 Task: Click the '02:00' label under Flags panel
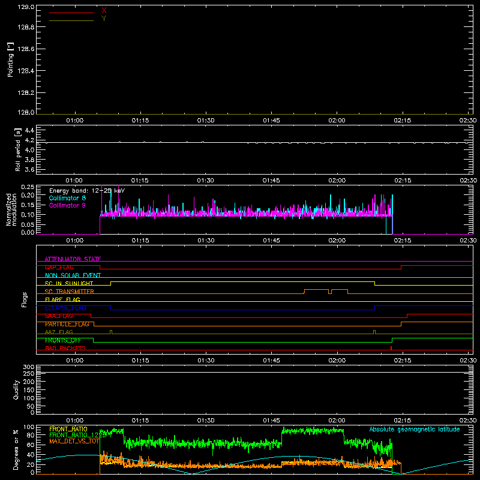tap(337, 361)
